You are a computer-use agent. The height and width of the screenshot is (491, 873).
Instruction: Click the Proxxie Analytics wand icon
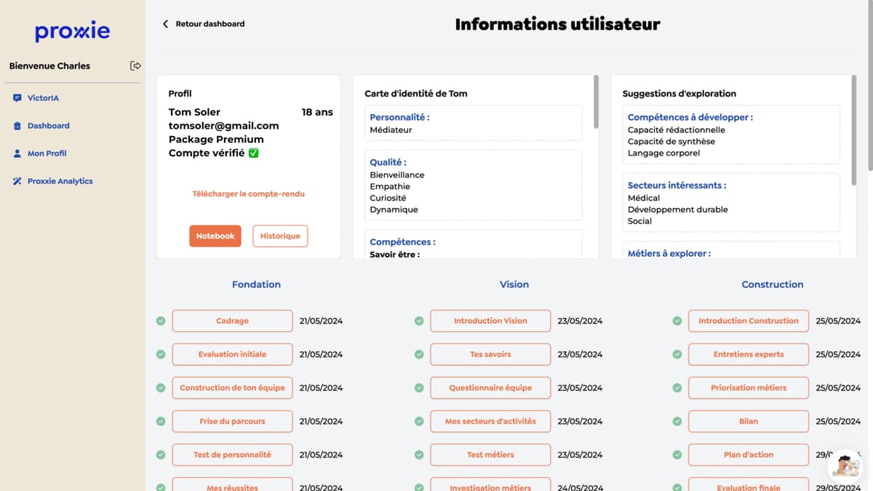pos(17,181)
